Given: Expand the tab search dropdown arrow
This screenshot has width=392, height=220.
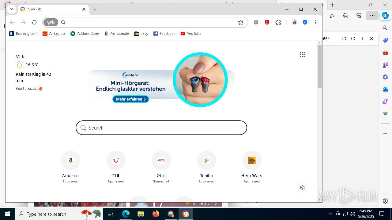Looking at the screenshot, I should [12, 9].
